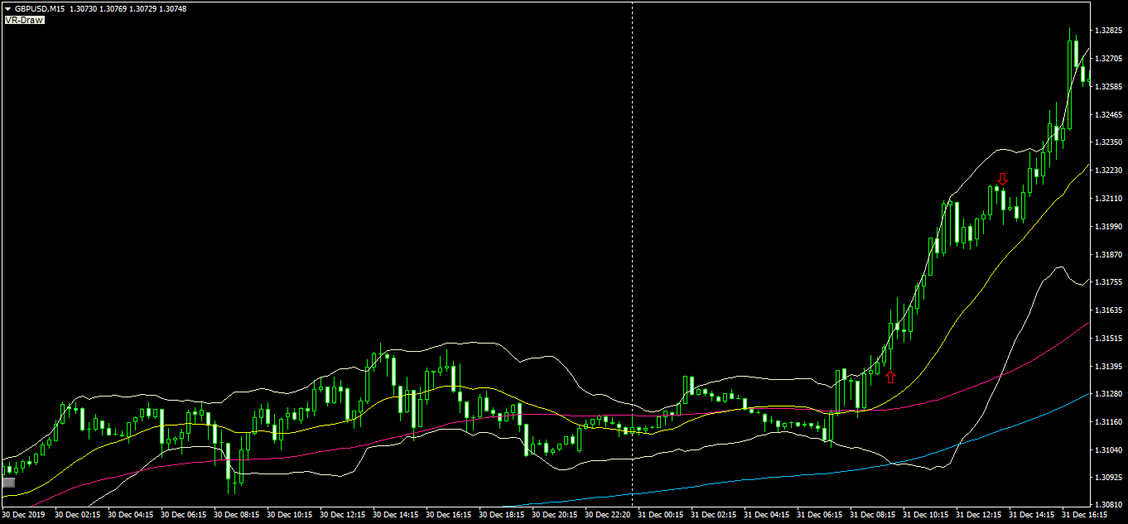This screenshot has height=524, width=1128.
Task: Click the 30 Dec 08:15 time label
Action: [236, 515]
